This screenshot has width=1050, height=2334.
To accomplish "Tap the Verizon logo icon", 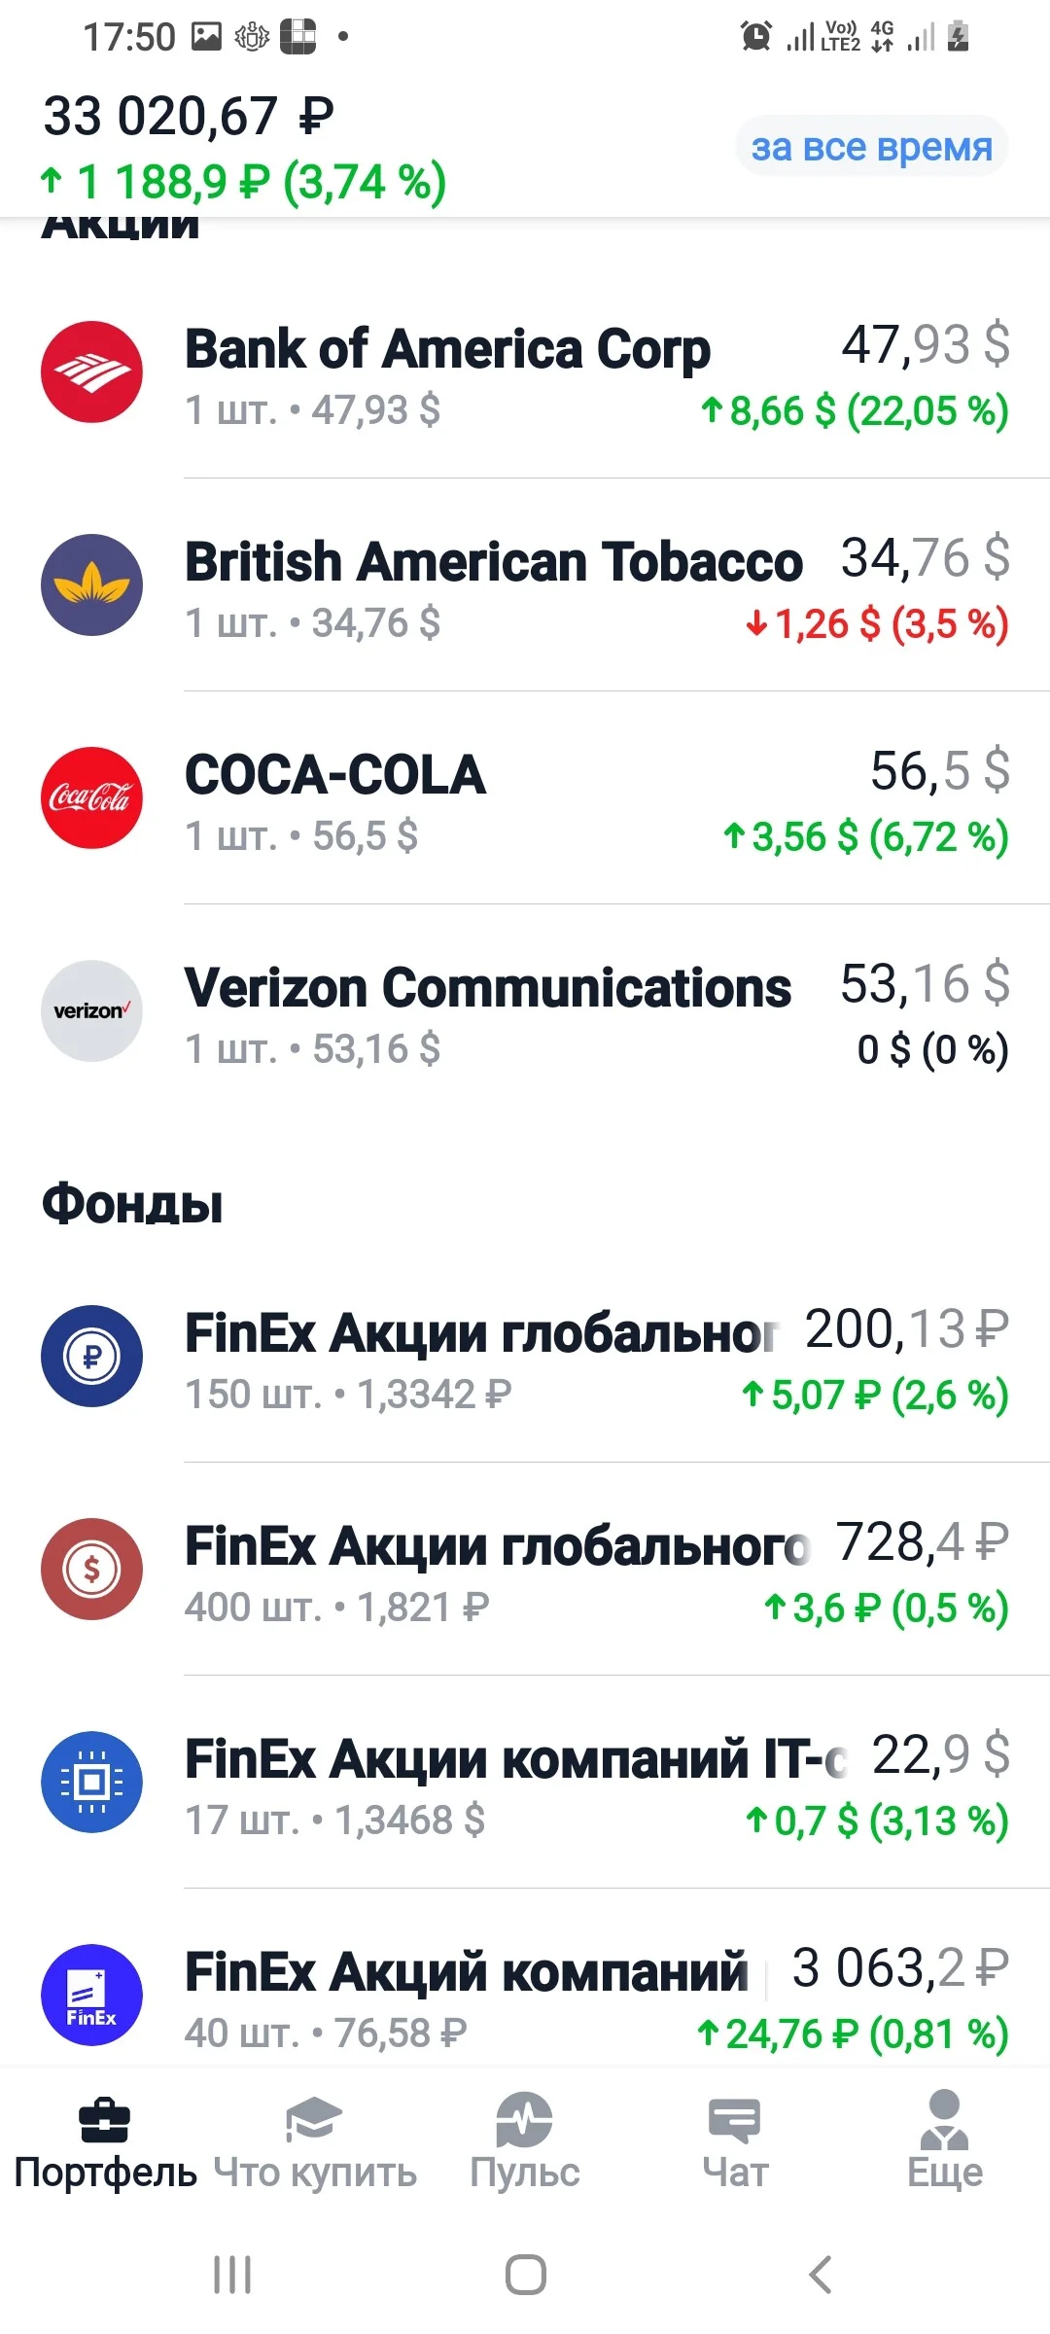I will pyautogui.click(x=91, y=1011).
